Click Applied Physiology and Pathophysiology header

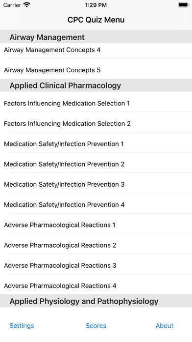click(x=96, y=301)
